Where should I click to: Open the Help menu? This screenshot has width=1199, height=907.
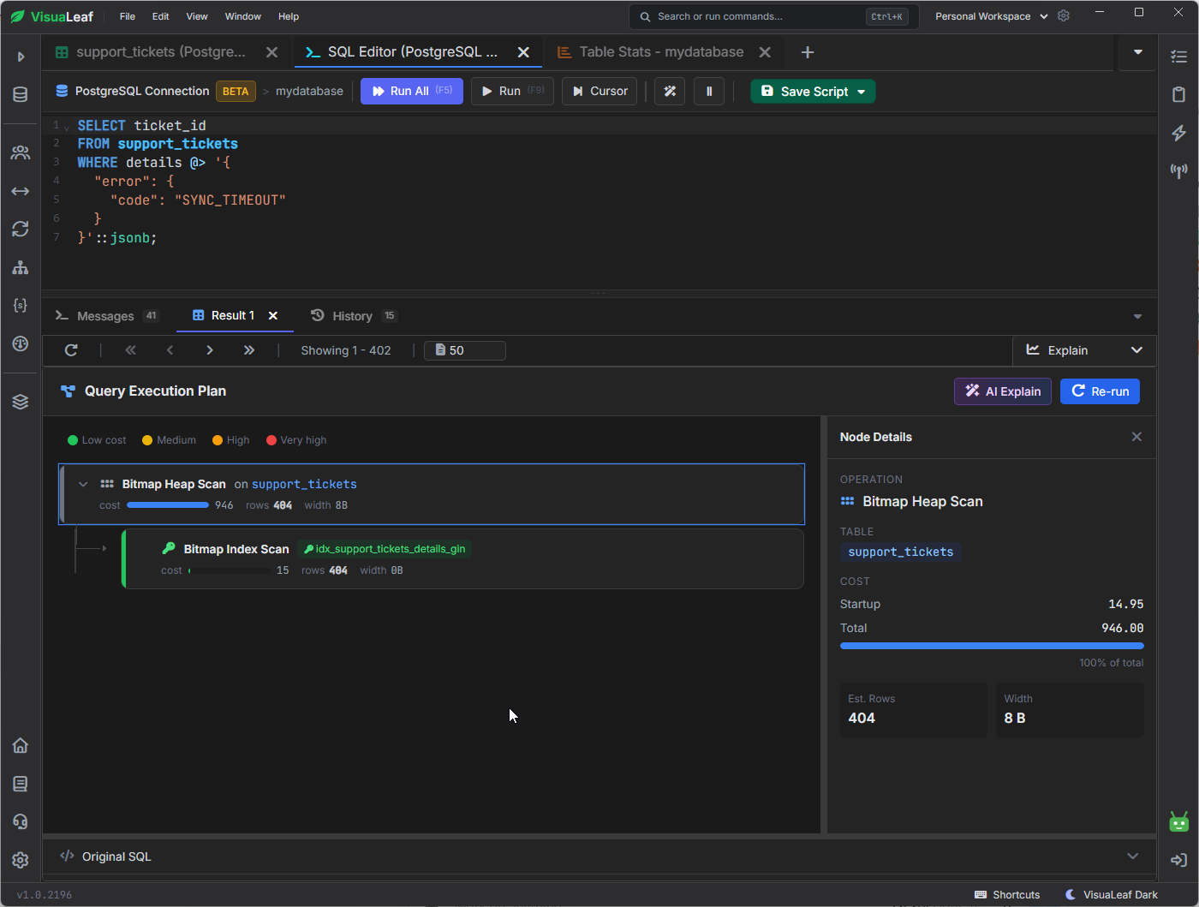pyautogui.click(x=289, y=16)
